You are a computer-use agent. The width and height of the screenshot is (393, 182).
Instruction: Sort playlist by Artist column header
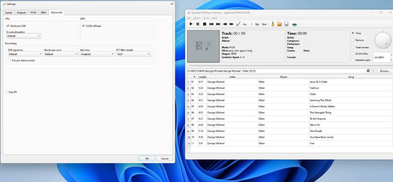point(232,77)
